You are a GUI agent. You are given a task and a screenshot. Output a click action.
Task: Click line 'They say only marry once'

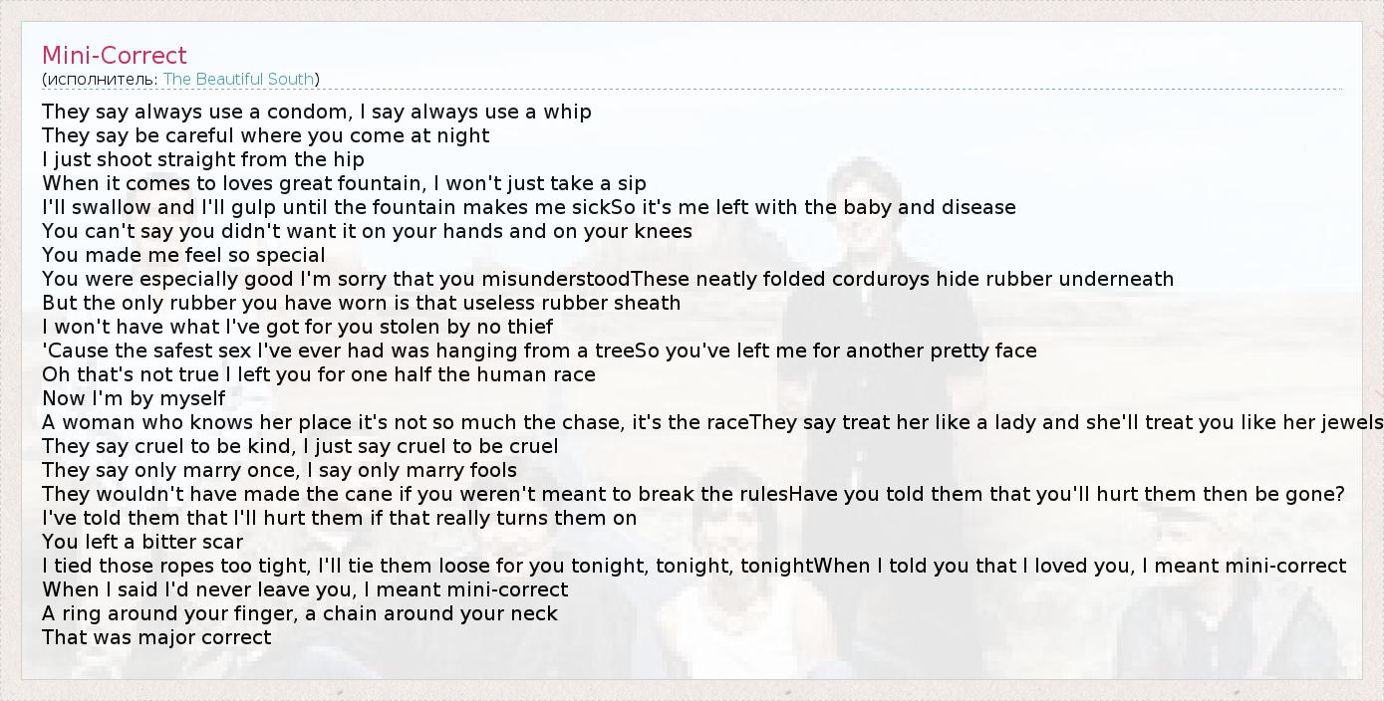click(x=279, y=470)
